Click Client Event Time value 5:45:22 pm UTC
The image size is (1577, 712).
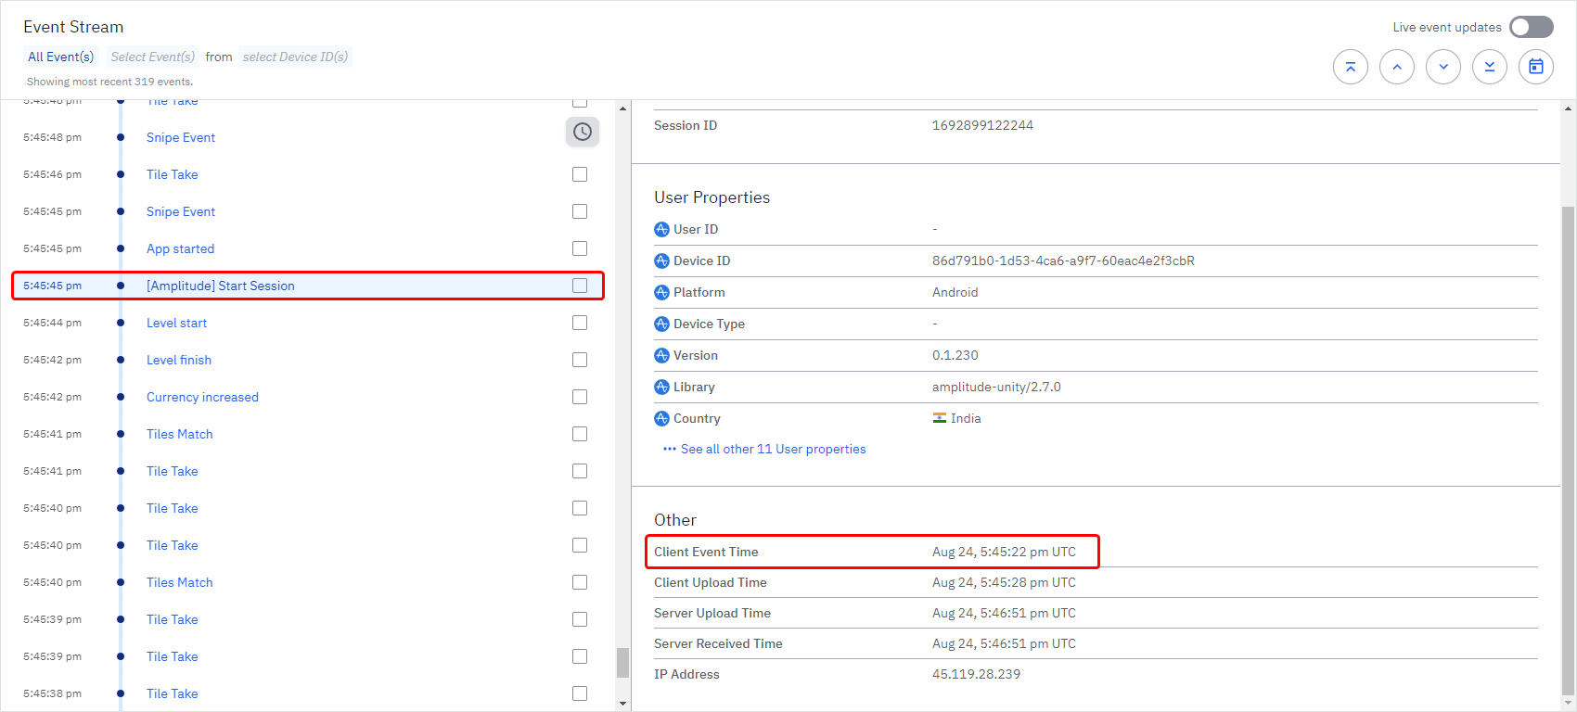coord(1004,552)
